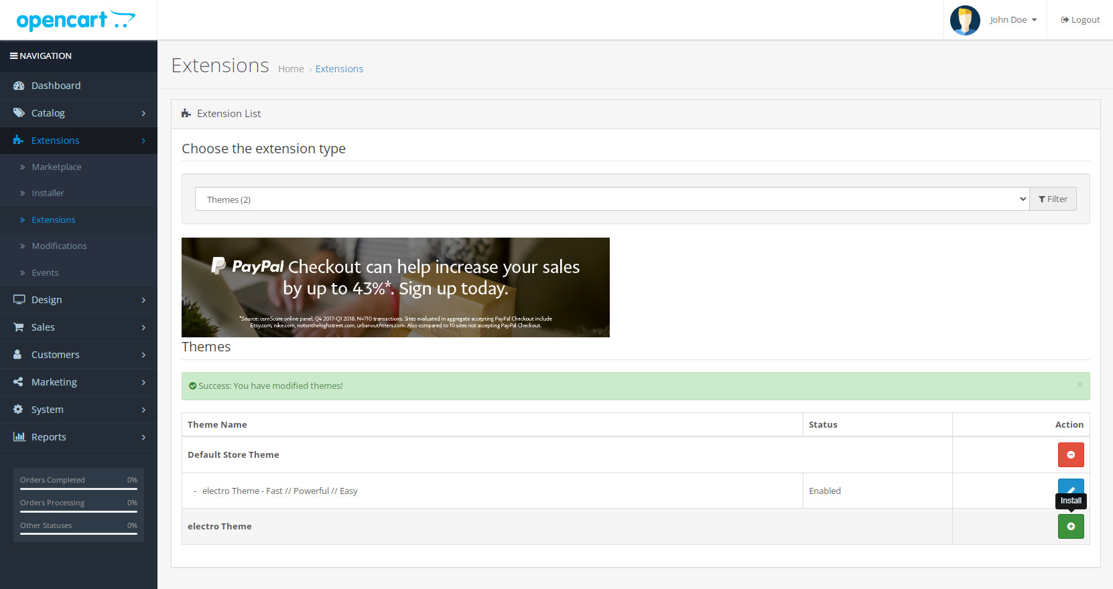Open the Dashboard menu item
1113x589 pixels.
(x=78, y=86)
